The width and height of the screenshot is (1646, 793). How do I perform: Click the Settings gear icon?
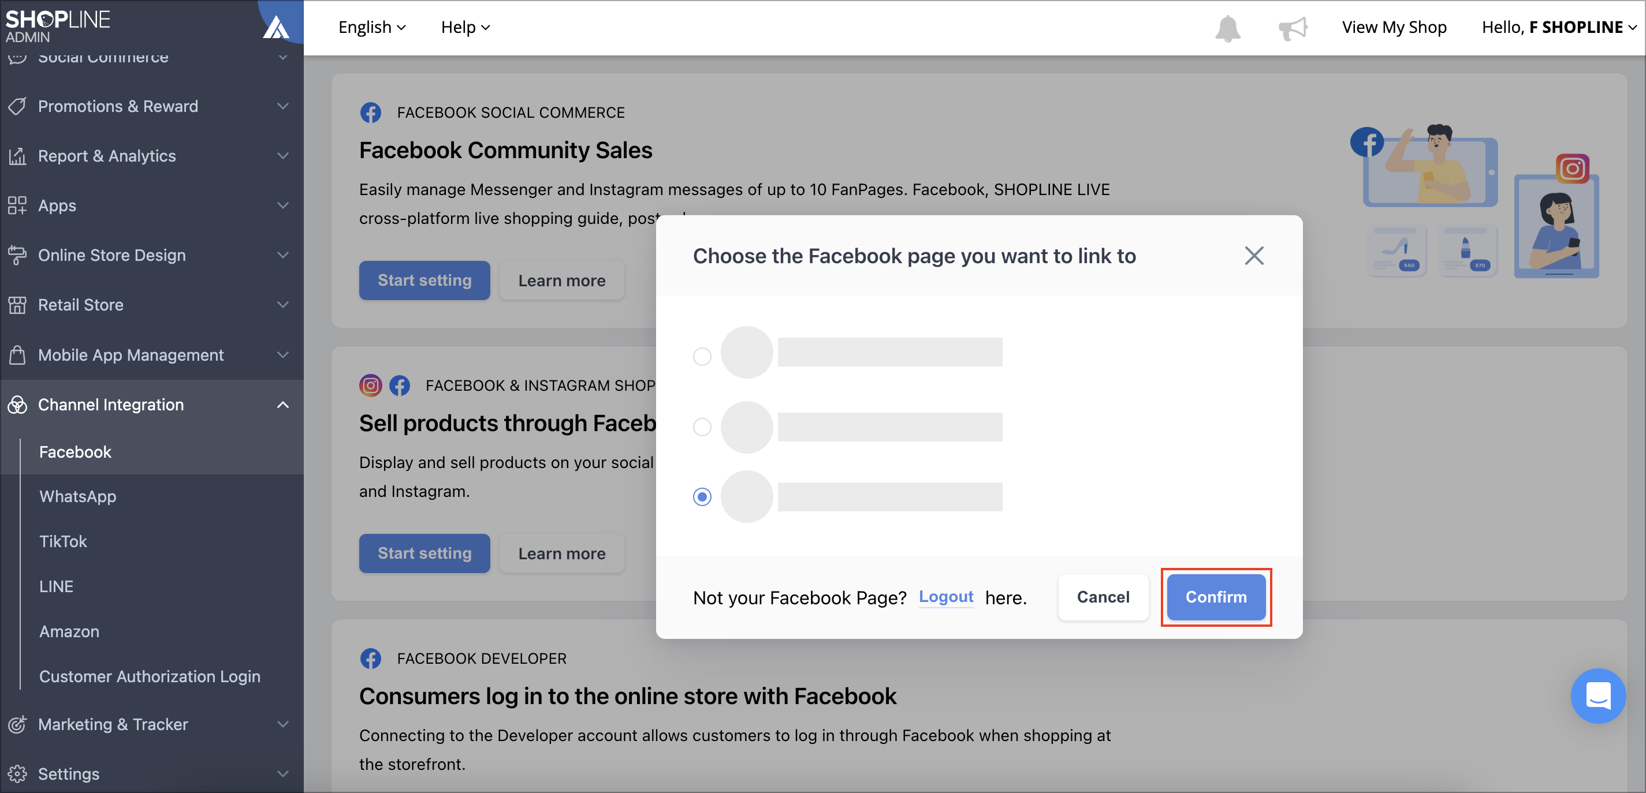pyautogui.click(x=17, y=774)
